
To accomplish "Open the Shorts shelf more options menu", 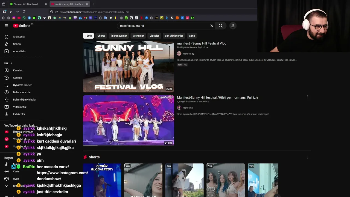I will (x=307, y=157).
